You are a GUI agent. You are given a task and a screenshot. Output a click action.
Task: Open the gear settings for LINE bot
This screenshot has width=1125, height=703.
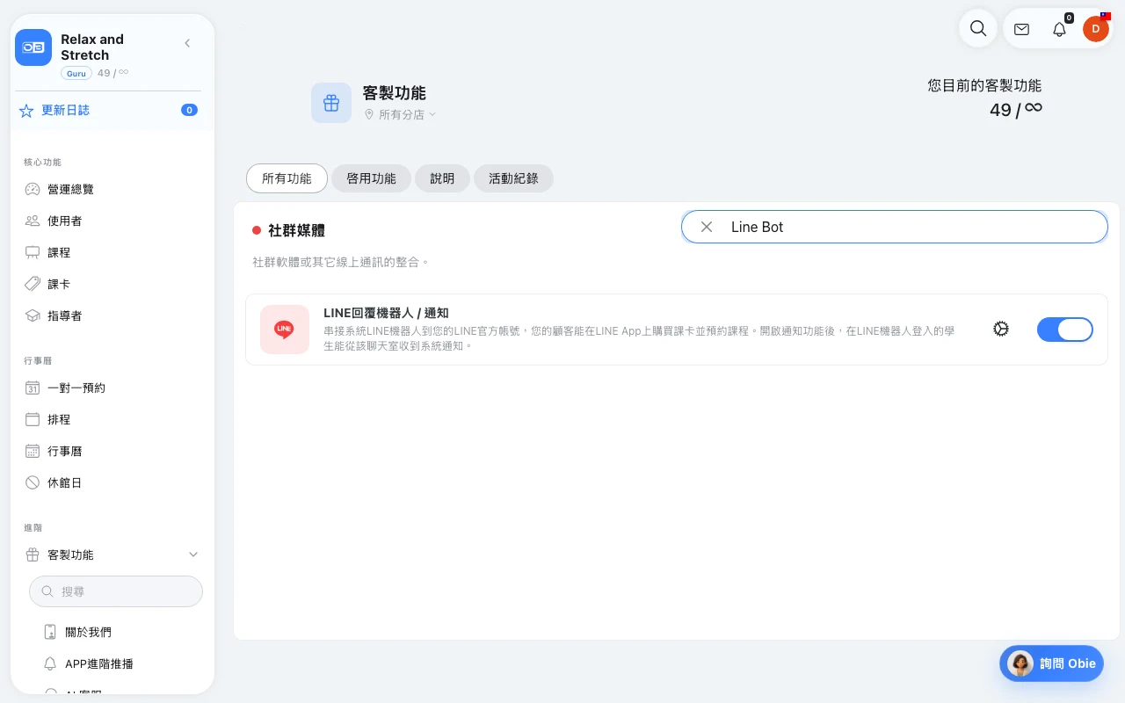[x=1000, y=329]
